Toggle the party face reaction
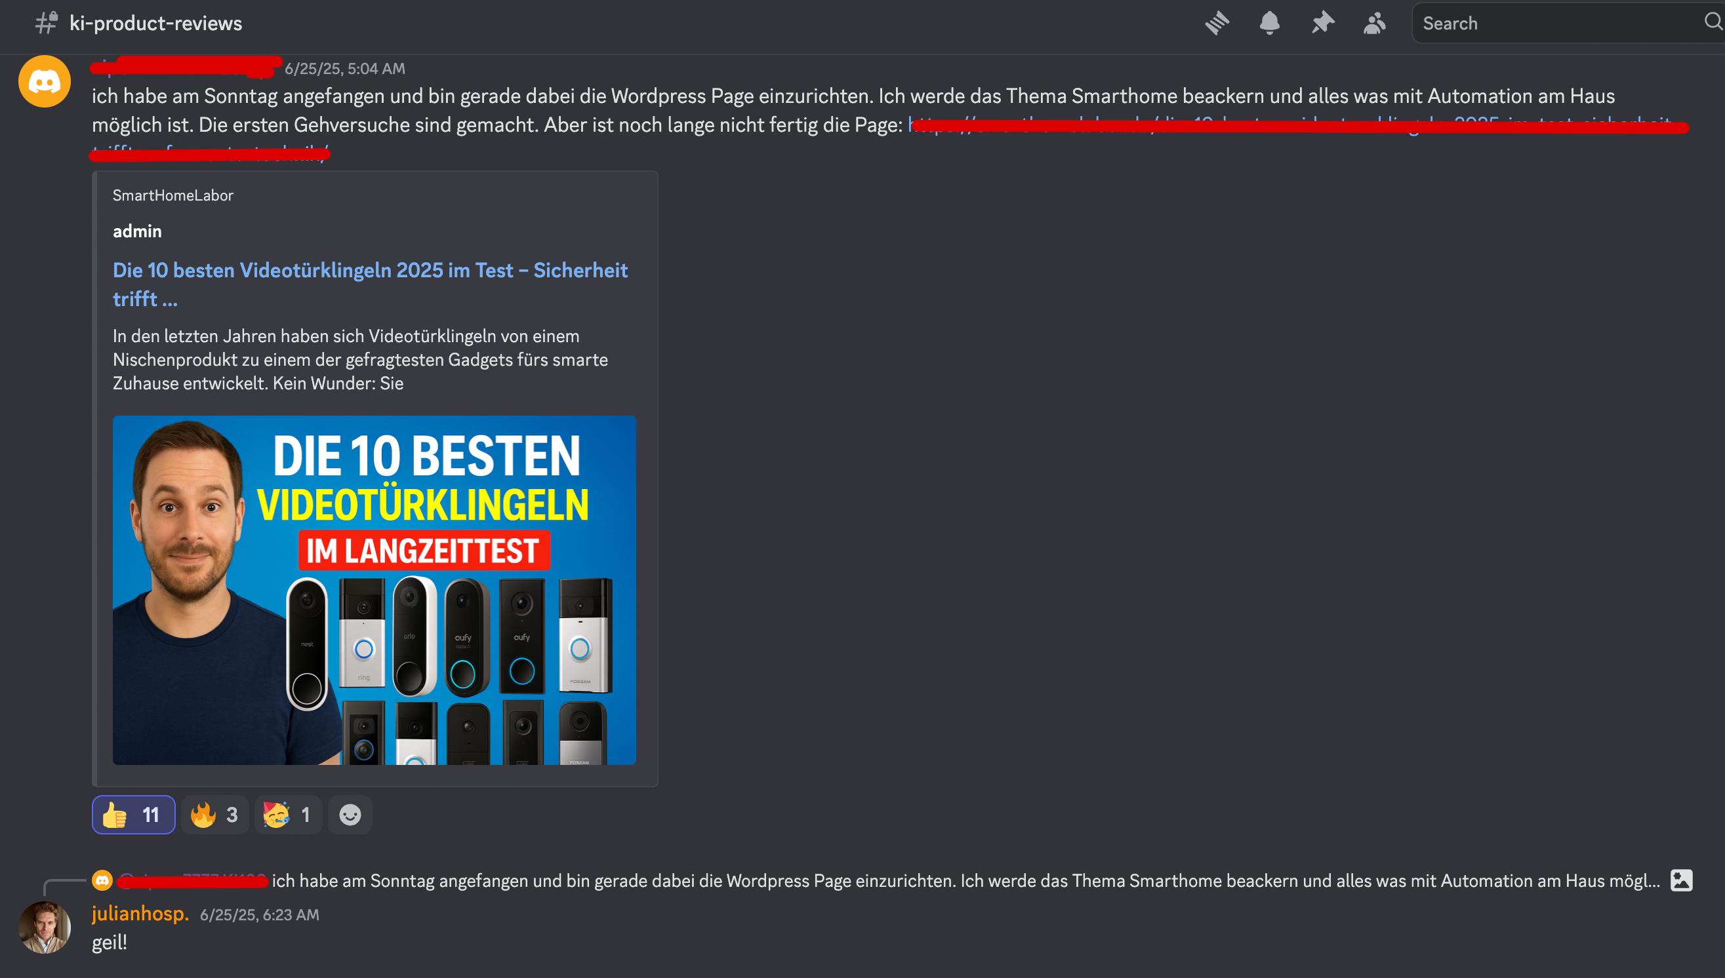The width and height of the screenshot is (1725, 978). coord(289,815)
